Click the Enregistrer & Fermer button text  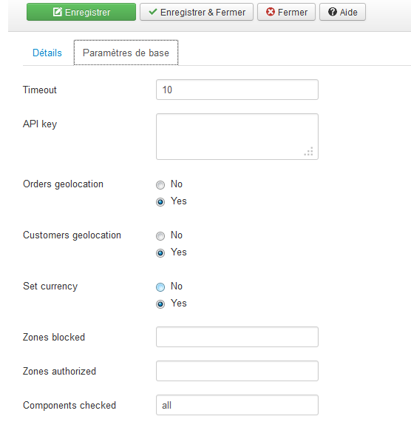(203, 13)
